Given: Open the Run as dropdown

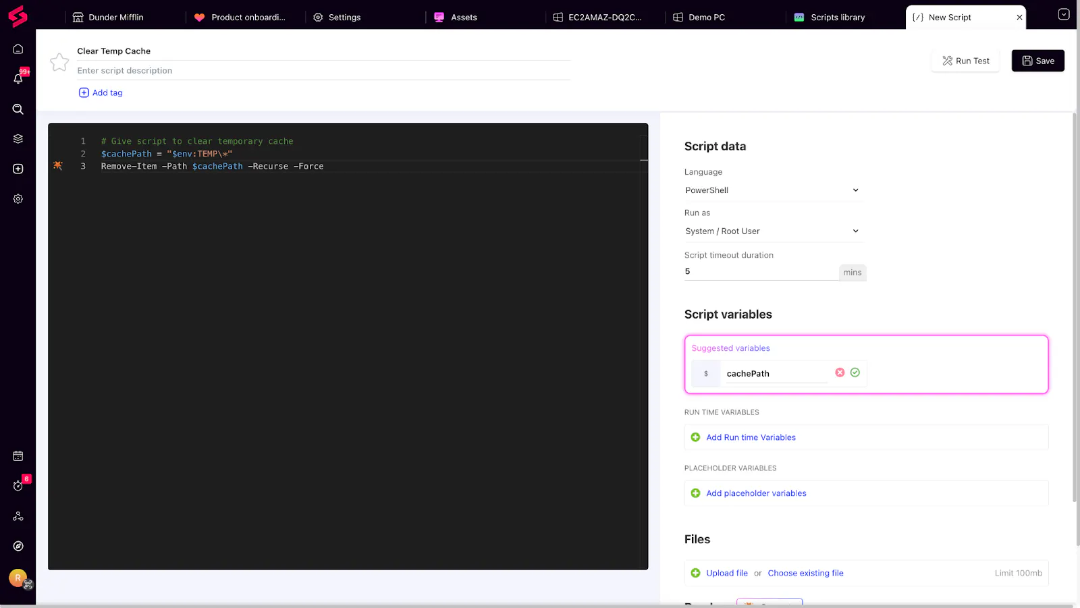Looking at the screenshot, I should pos(772,231).
